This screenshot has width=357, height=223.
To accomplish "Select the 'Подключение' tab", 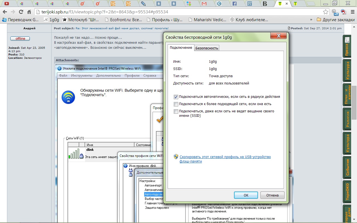I will tap(181, 48).
